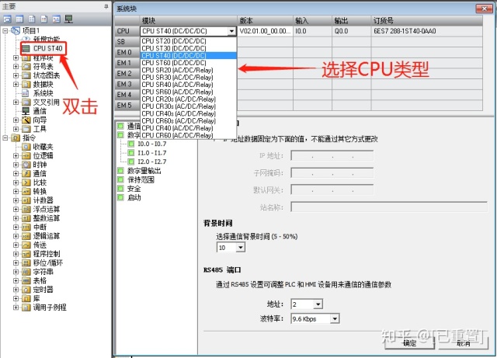The width and height of the screenshot is (497, 358).
Task: Select the 程序控制 instruction folder
Action: click(x=47, y=254)
